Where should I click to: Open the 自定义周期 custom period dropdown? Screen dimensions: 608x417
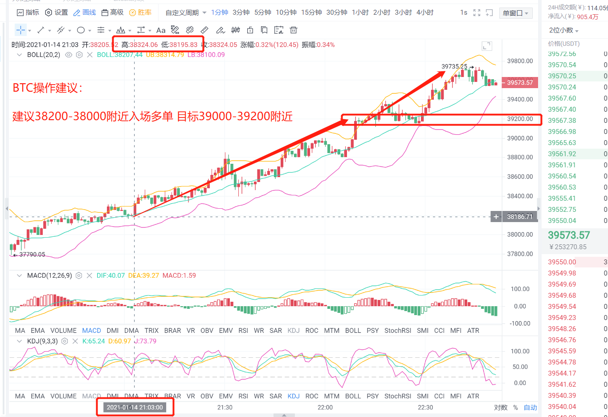pos(186,12)
